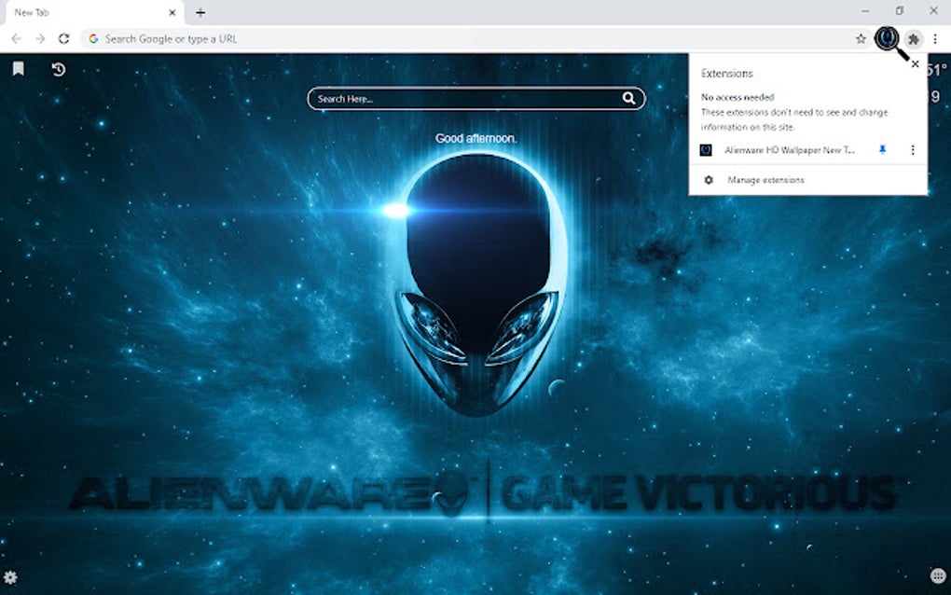The height and width of the screenshot is (595, 951).
Task: Click the Manage extensions link
Action: [x=766, y=179]
